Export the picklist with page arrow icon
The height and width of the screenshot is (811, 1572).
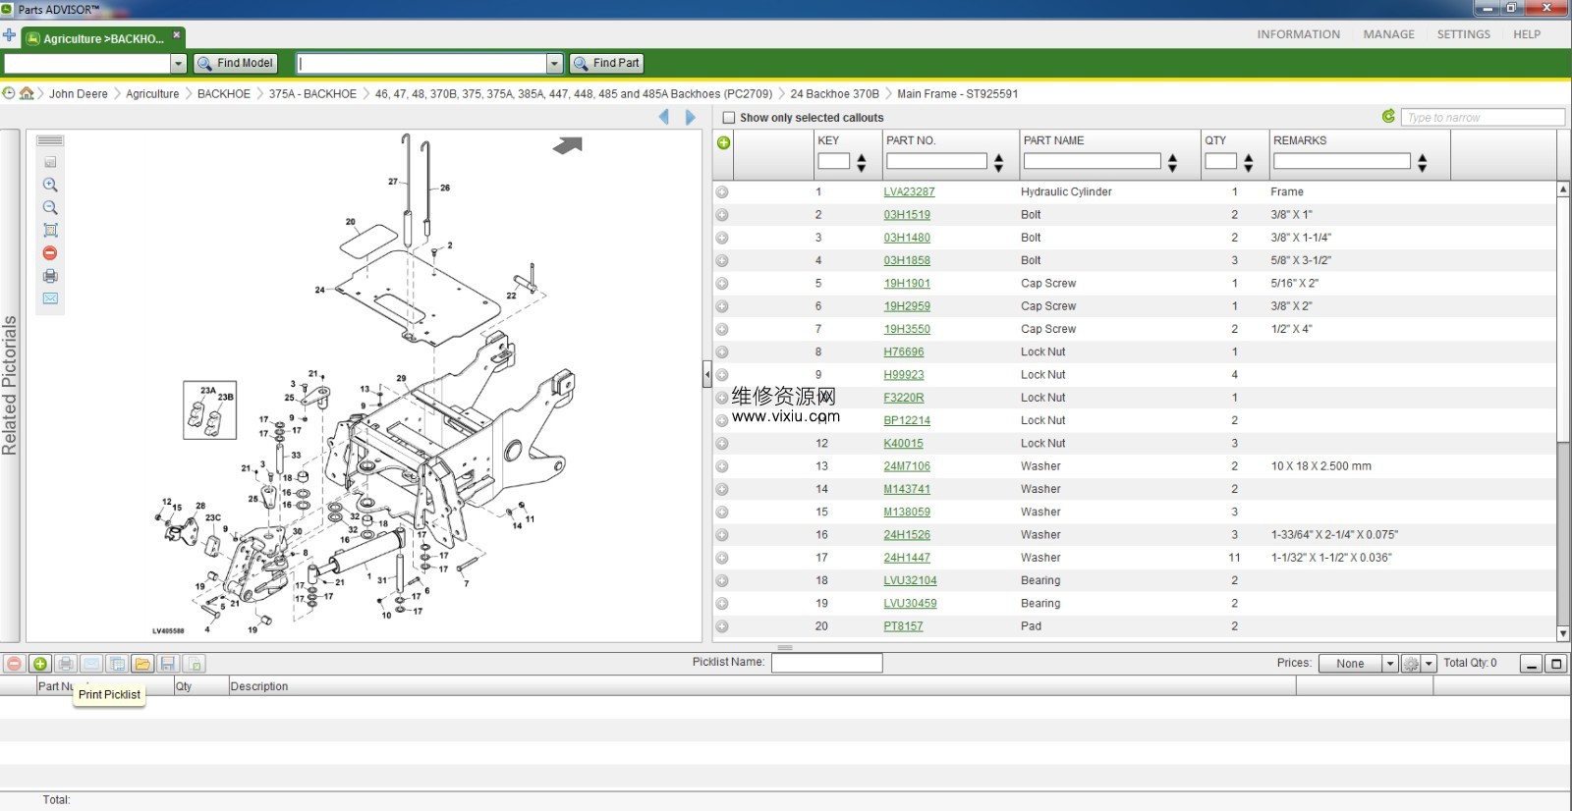tap(194, 664)
